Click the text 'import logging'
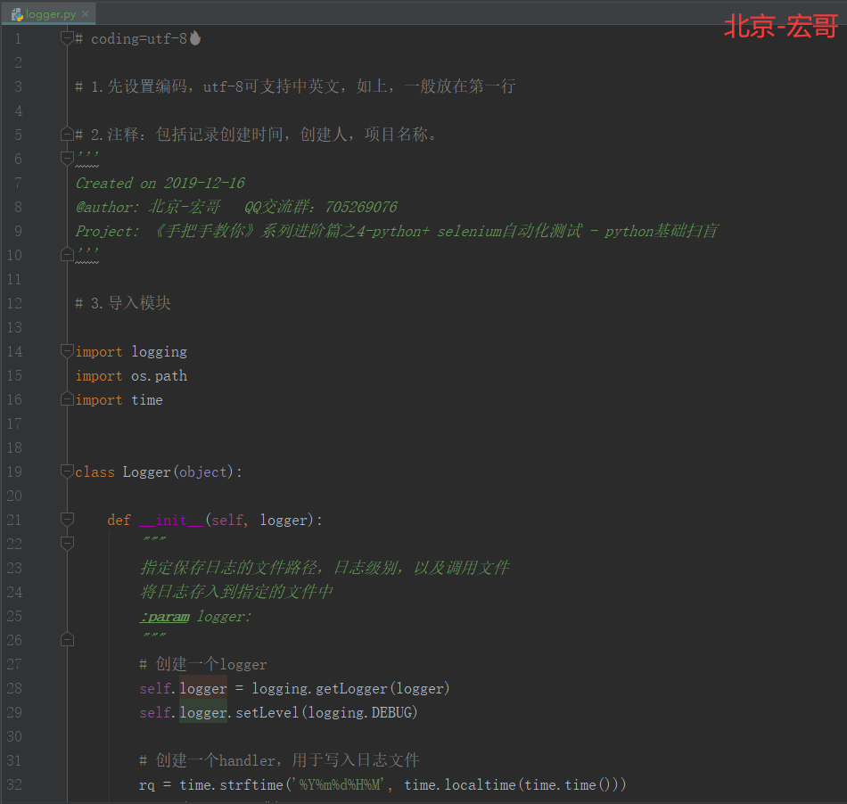Viewport: 847px width, 804px height. [131, 351]
